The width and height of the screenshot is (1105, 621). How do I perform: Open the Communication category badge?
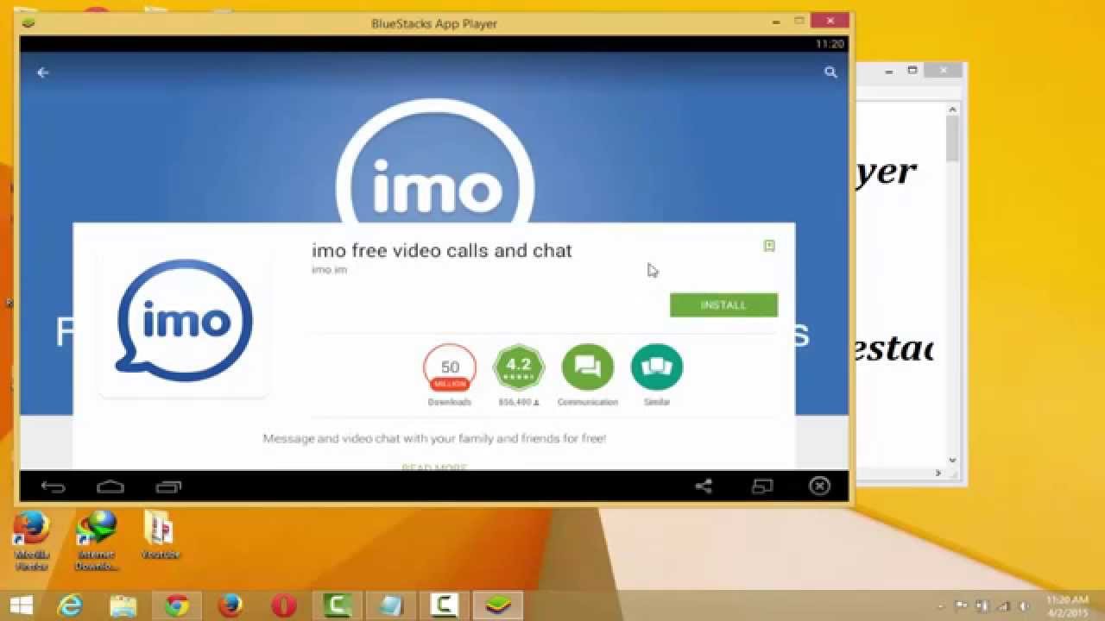588,368
